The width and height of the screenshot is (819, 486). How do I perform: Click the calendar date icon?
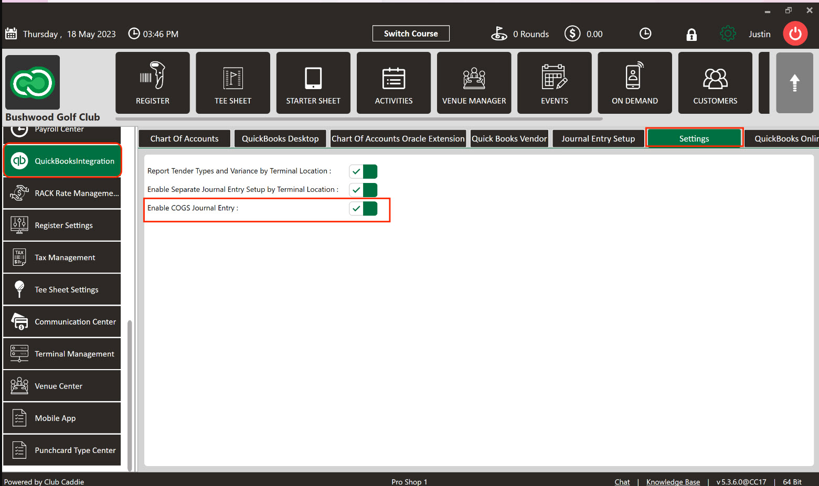point(11,34)
